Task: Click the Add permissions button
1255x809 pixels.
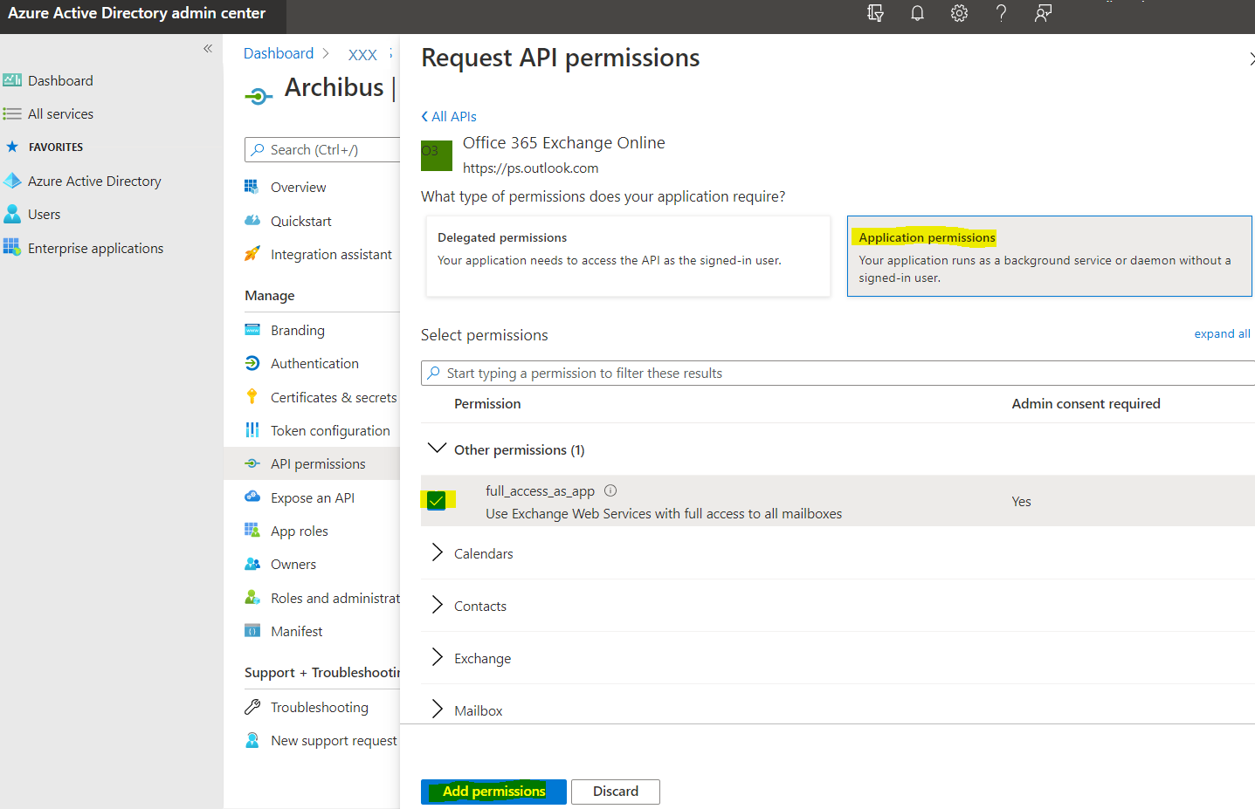Action: (493, 792)
